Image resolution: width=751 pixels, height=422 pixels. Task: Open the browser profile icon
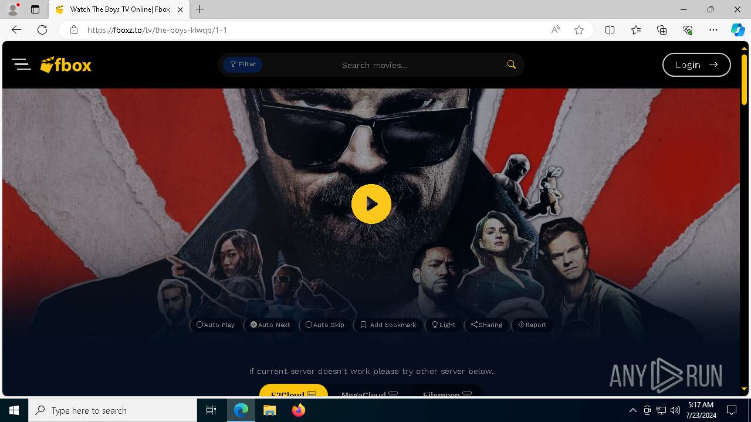point(13,9)
